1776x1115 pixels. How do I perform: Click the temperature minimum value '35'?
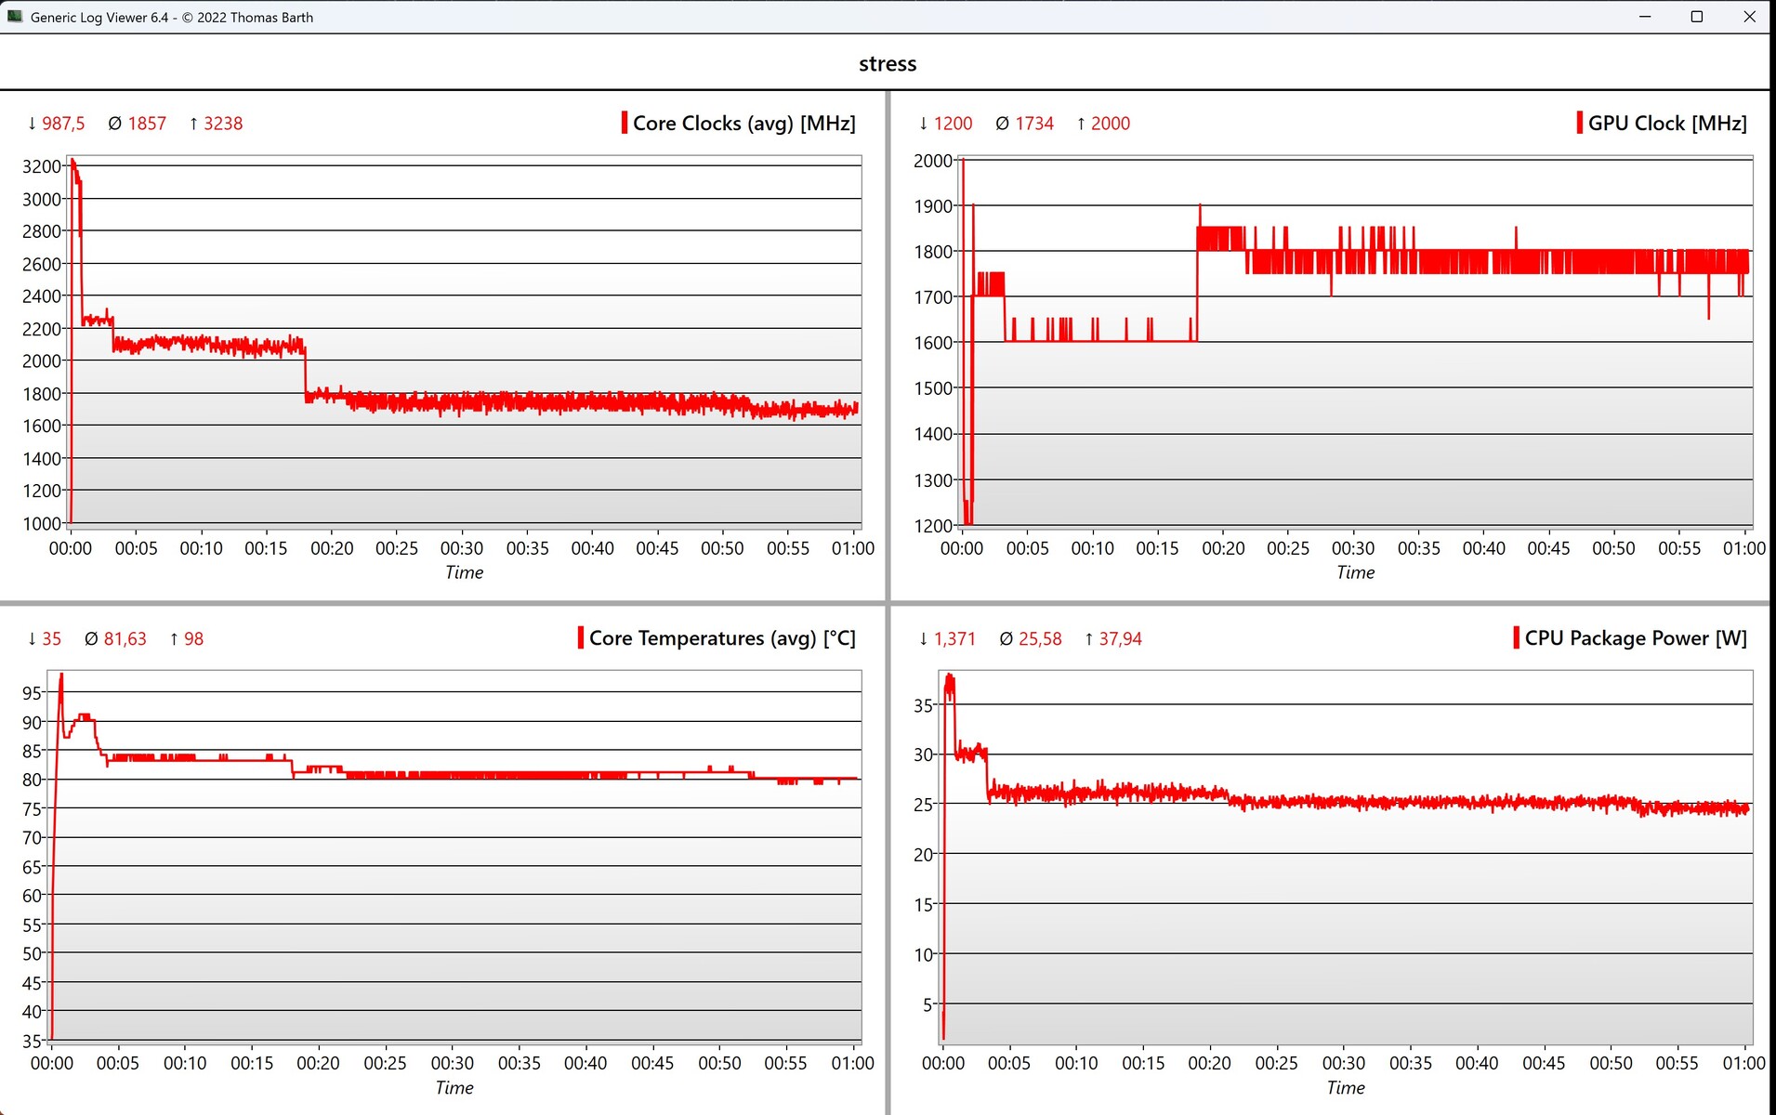coord(51,639)
